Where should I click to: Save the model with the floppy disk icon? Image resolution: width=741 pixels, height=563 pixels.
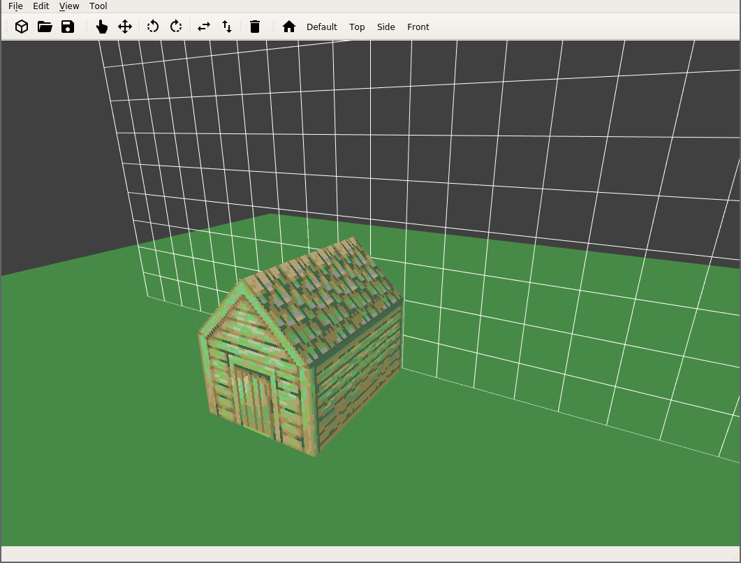pos(68,27)
